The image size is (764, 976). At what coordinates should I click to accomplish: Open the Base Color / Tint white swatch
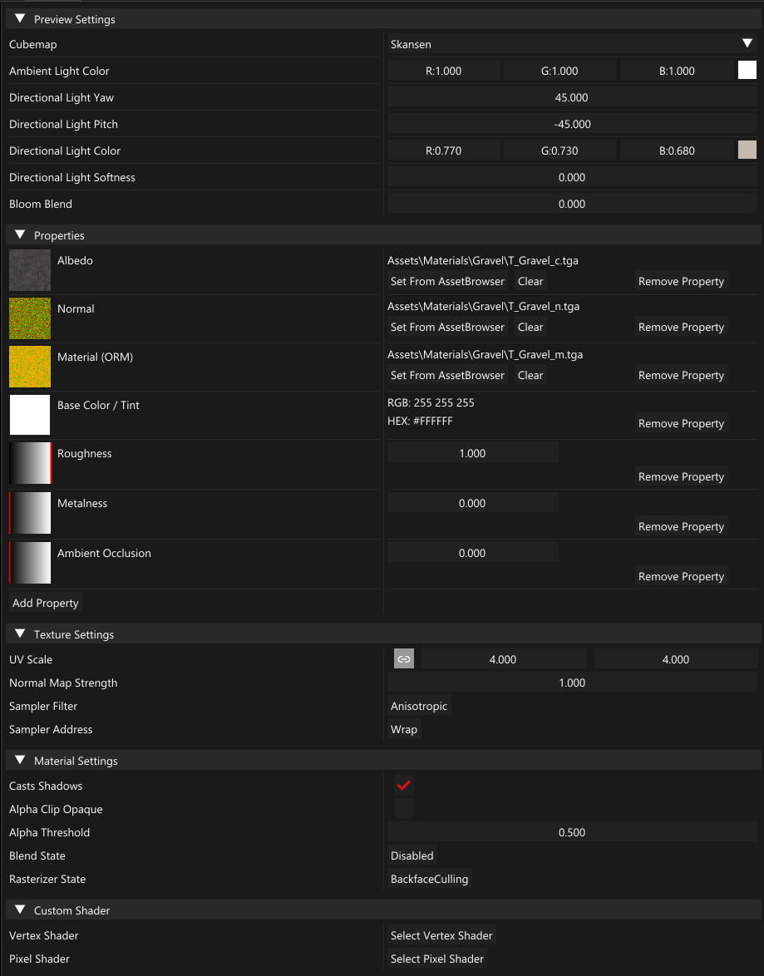(x=30, y=415)
